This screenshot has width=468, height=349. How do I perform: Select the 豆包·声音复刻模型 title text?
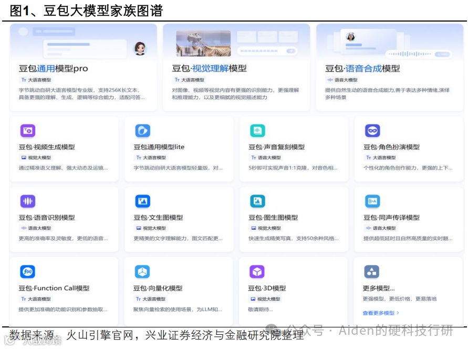277,147
